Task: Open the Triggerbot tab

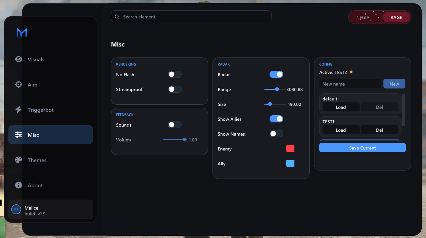Action: [x=51, y=110]
